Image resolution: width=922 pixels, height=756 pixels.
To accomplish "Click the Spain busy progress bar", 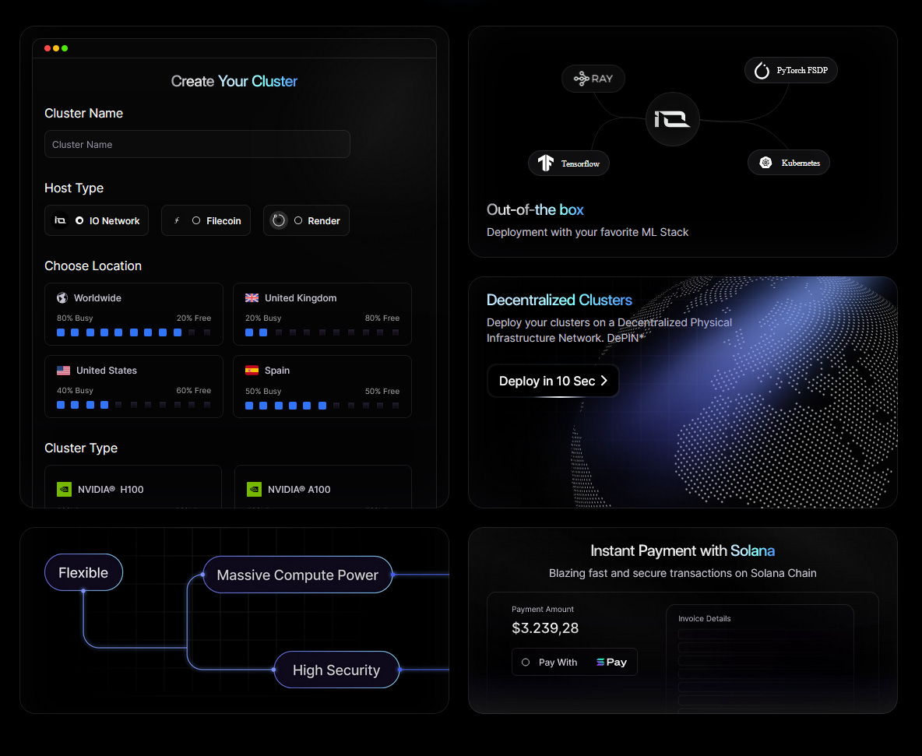I will [322, 406].
